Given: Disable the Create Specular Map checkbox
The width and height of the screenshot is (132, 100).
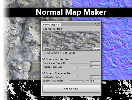Looking at the screenshot, I should (x=44, y=73).
